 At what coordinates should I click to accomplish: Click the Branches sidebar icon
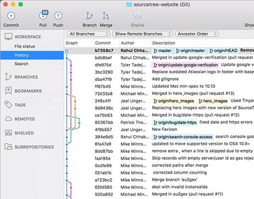tap(8, 77)
